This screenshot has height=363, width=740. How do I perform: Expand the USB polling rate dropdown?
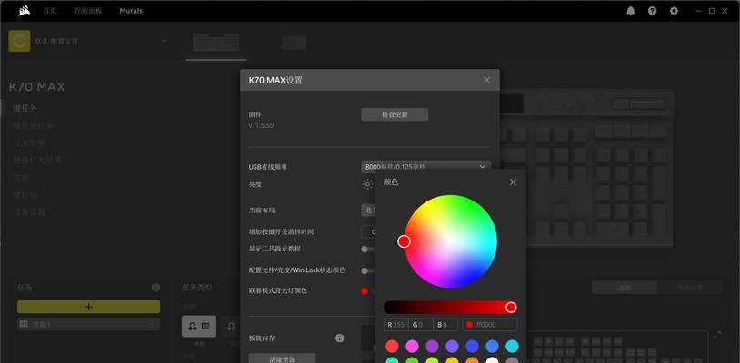coord(425,167)
